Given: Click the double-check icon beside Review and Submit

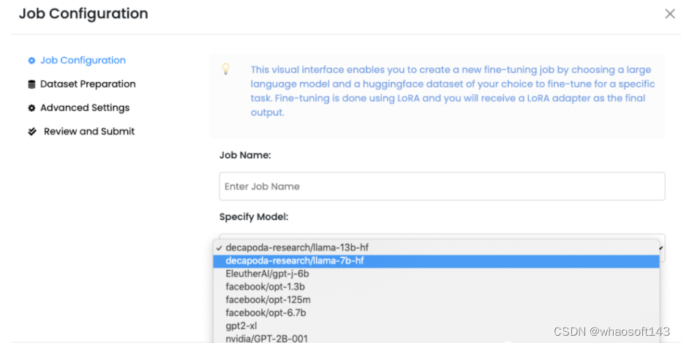Looking at the screenshot, I should coord(32,132).
